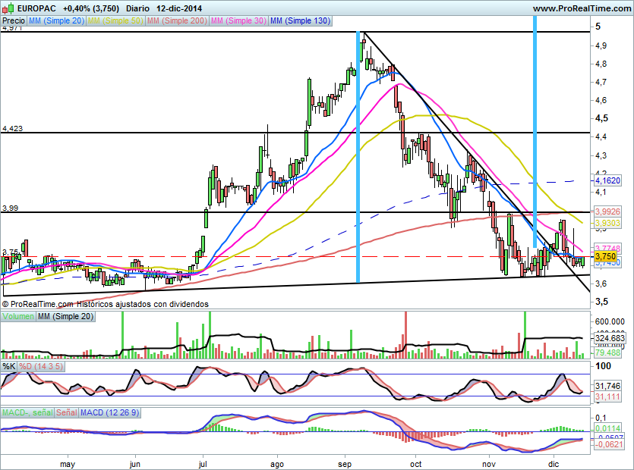Click the 324.683 volume value tag
Image resolution: width=634 pixels, height=470 pixels.
611,338
